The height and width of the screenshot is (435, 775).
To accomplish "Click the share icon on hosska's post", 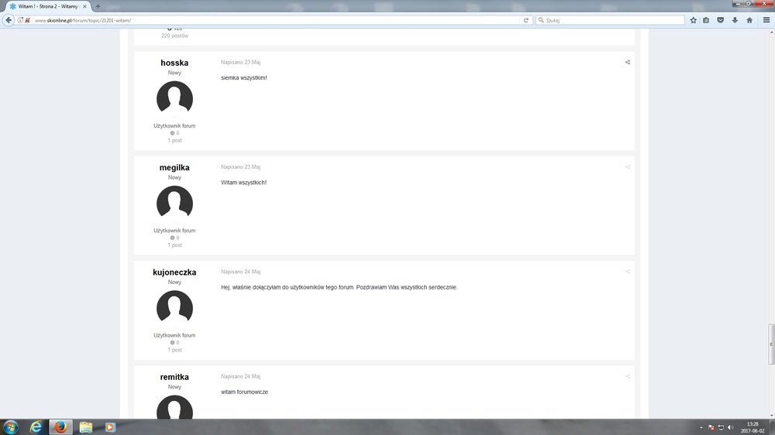I will click(x=627, y=62).
